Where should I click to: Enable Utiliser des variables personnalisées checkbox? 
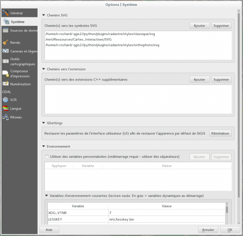47,157
